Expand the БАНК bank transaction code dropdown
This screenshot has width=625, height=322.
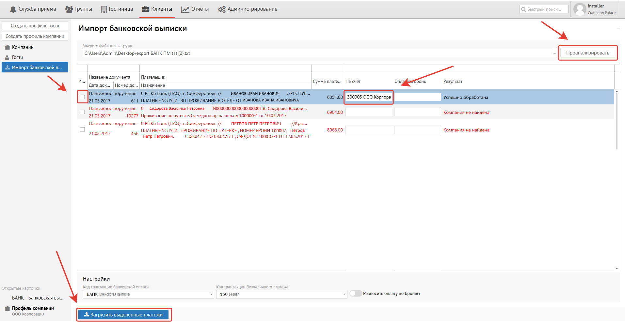tap(212, 294)
